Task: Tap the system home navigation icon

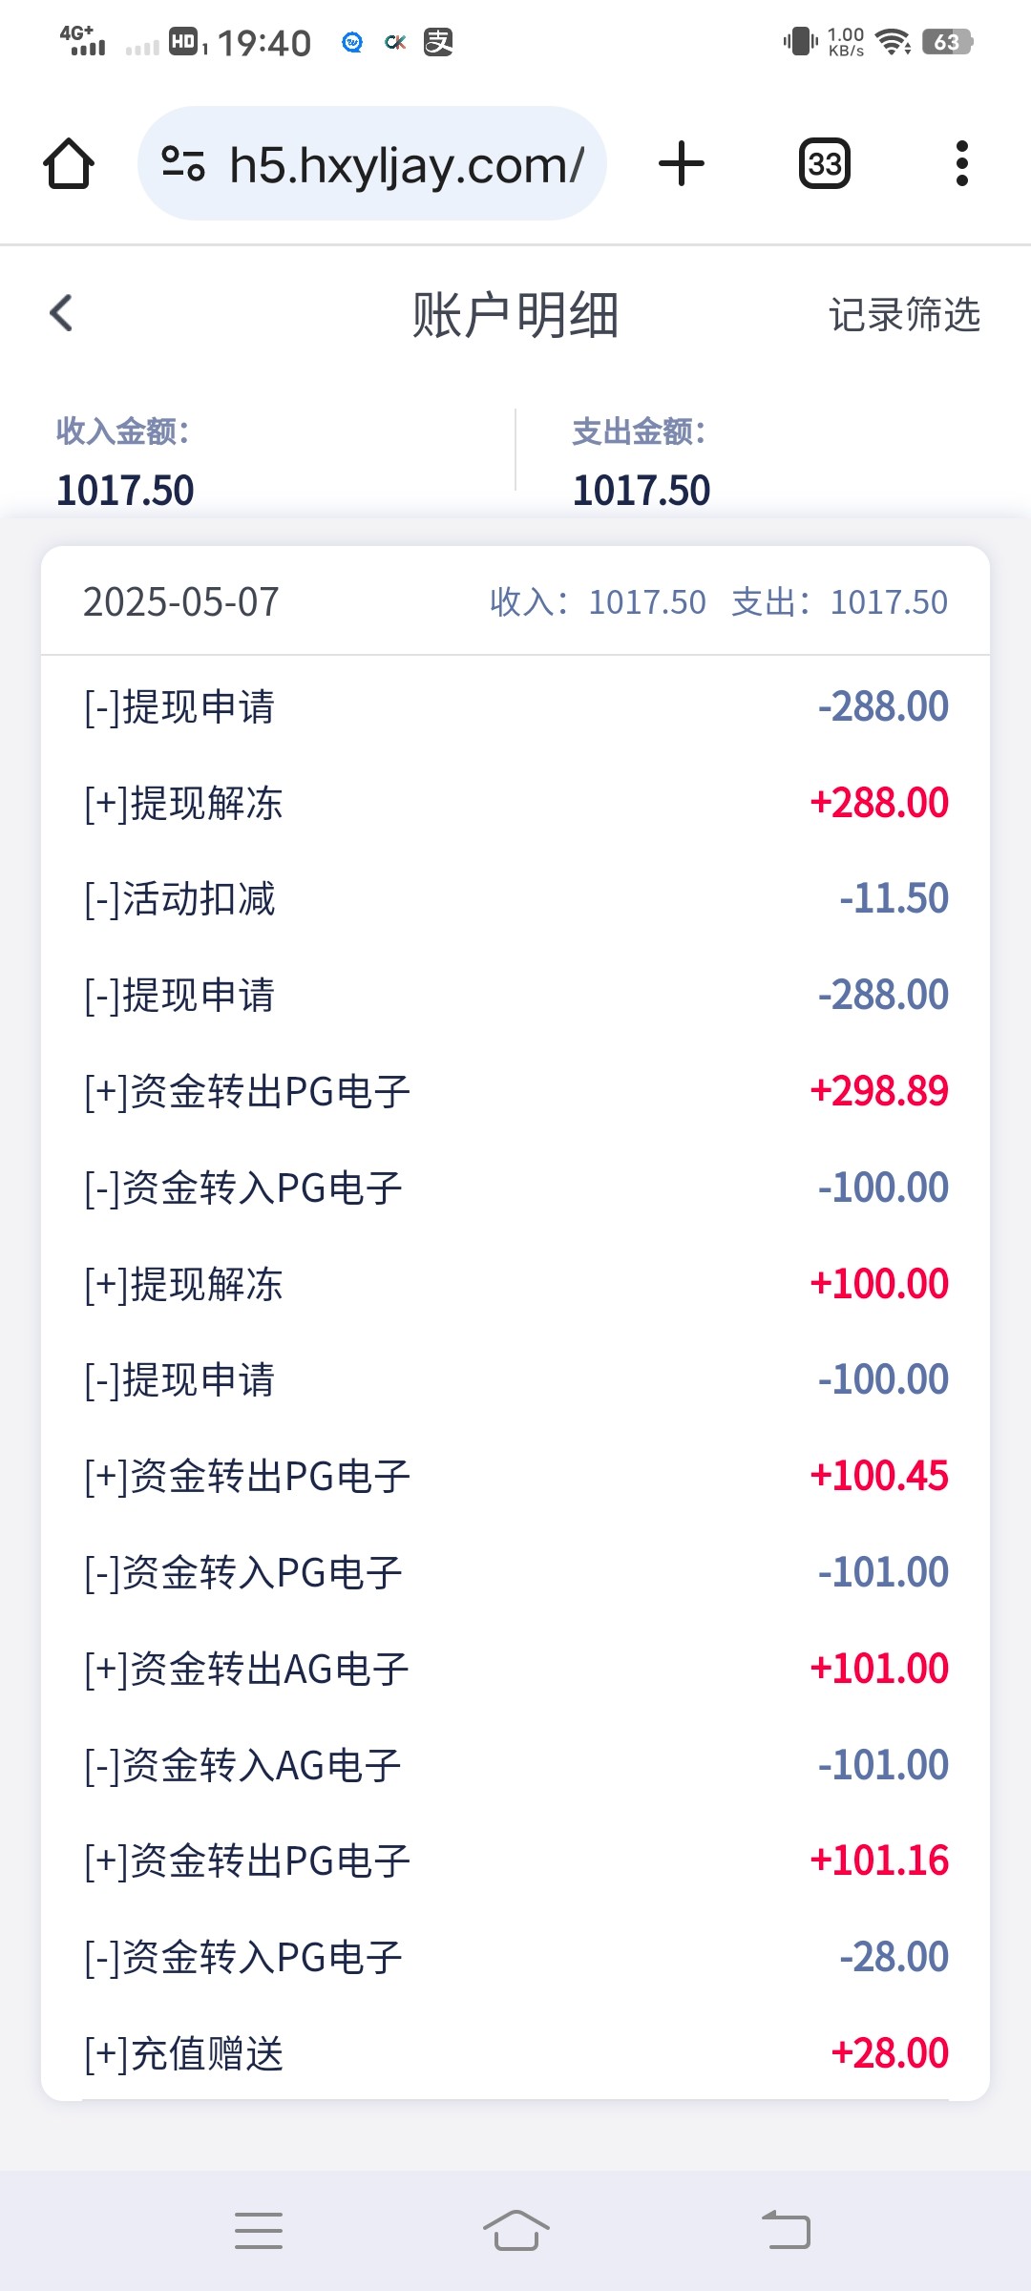Action: 515,2230
